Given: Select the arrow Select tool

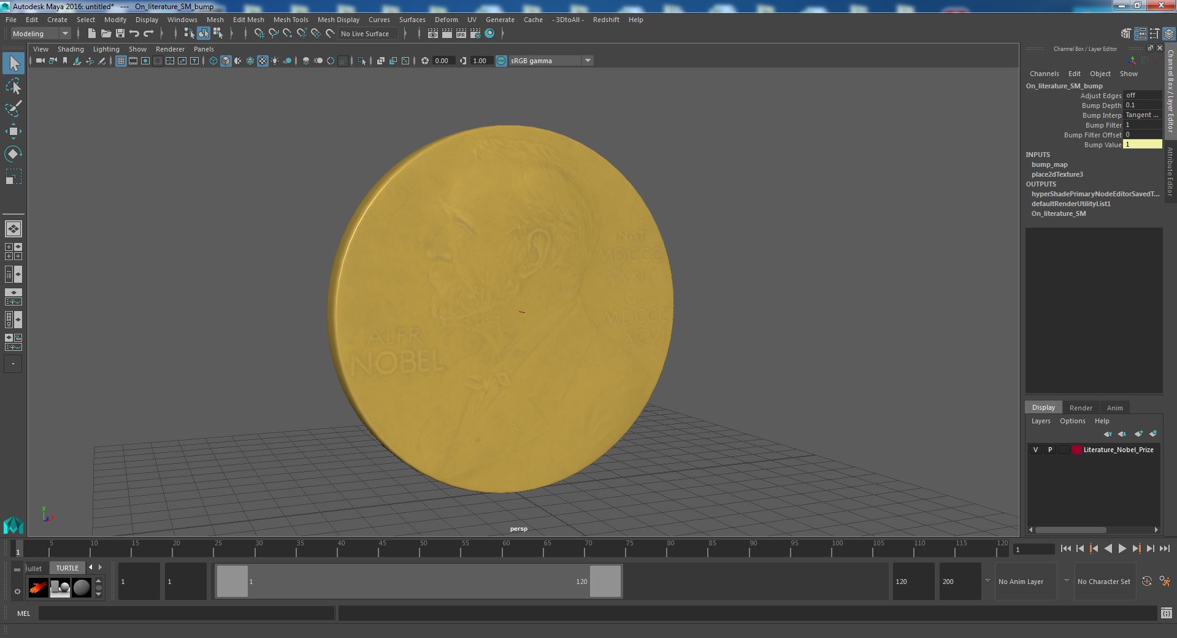Looking at the screenshot, I should point(13,63).
